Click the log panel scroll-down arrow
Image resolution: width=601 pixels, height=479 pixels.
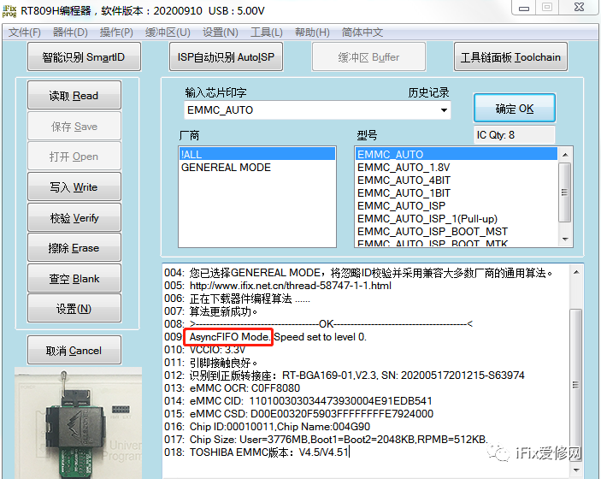coord(576,470)
